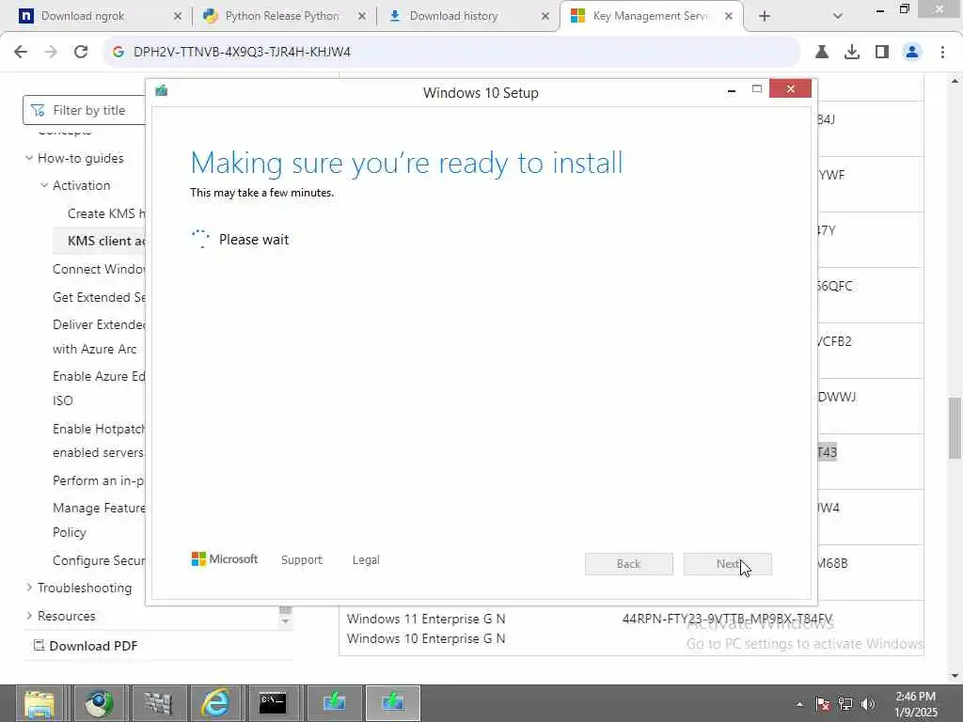Click the address bar with product key
Image resolution: width=963 pixels, height=722 pixels.
[x=451, y=53]
